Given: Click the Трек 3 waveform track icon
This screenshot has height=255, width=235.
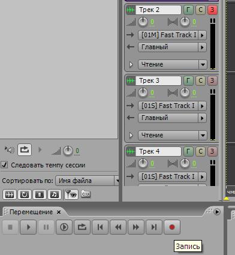Looking at the screenshot, I should click(131, 80).
